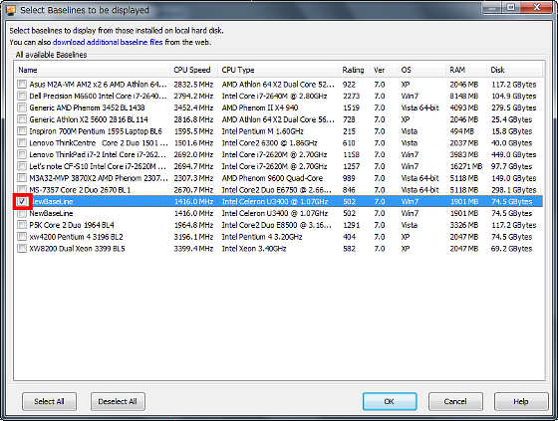Click the Intel Xeon 3.40GHz cell
This screenshot has width=558, height=421.
point(254,249)
